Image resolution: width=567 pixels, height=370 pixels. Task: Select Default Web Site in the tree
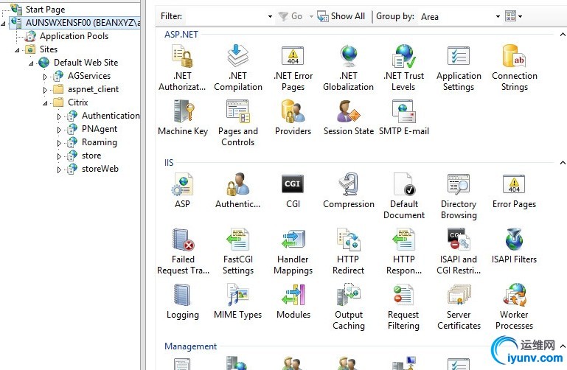86,63
